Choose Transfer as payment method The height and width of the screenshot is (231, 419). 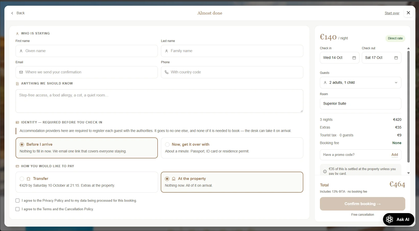87,182
